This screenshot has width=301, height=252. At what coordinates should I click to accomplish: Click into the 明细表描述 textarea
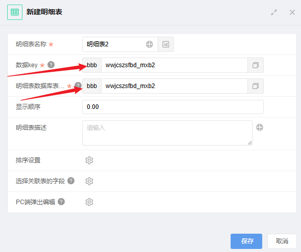tap(167, 133)
